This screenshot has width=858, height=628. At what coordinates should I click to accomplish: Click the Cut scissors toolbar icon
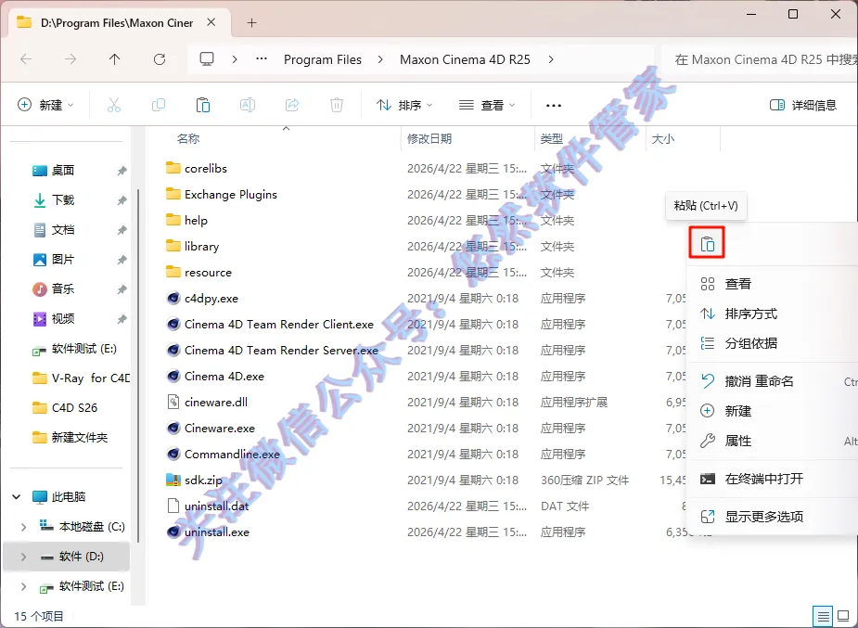coord(114,105)
